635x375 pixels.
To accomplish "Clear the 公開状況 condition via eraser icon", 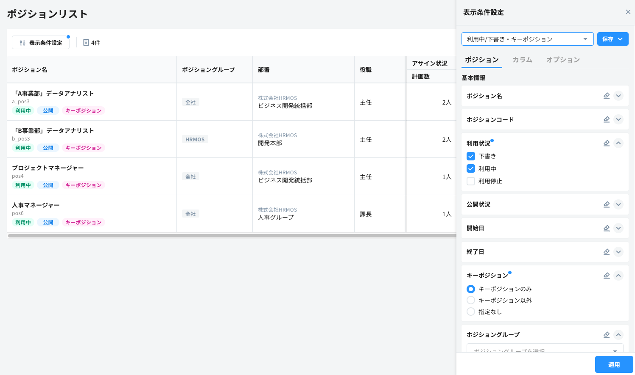I will coord(607,204).
